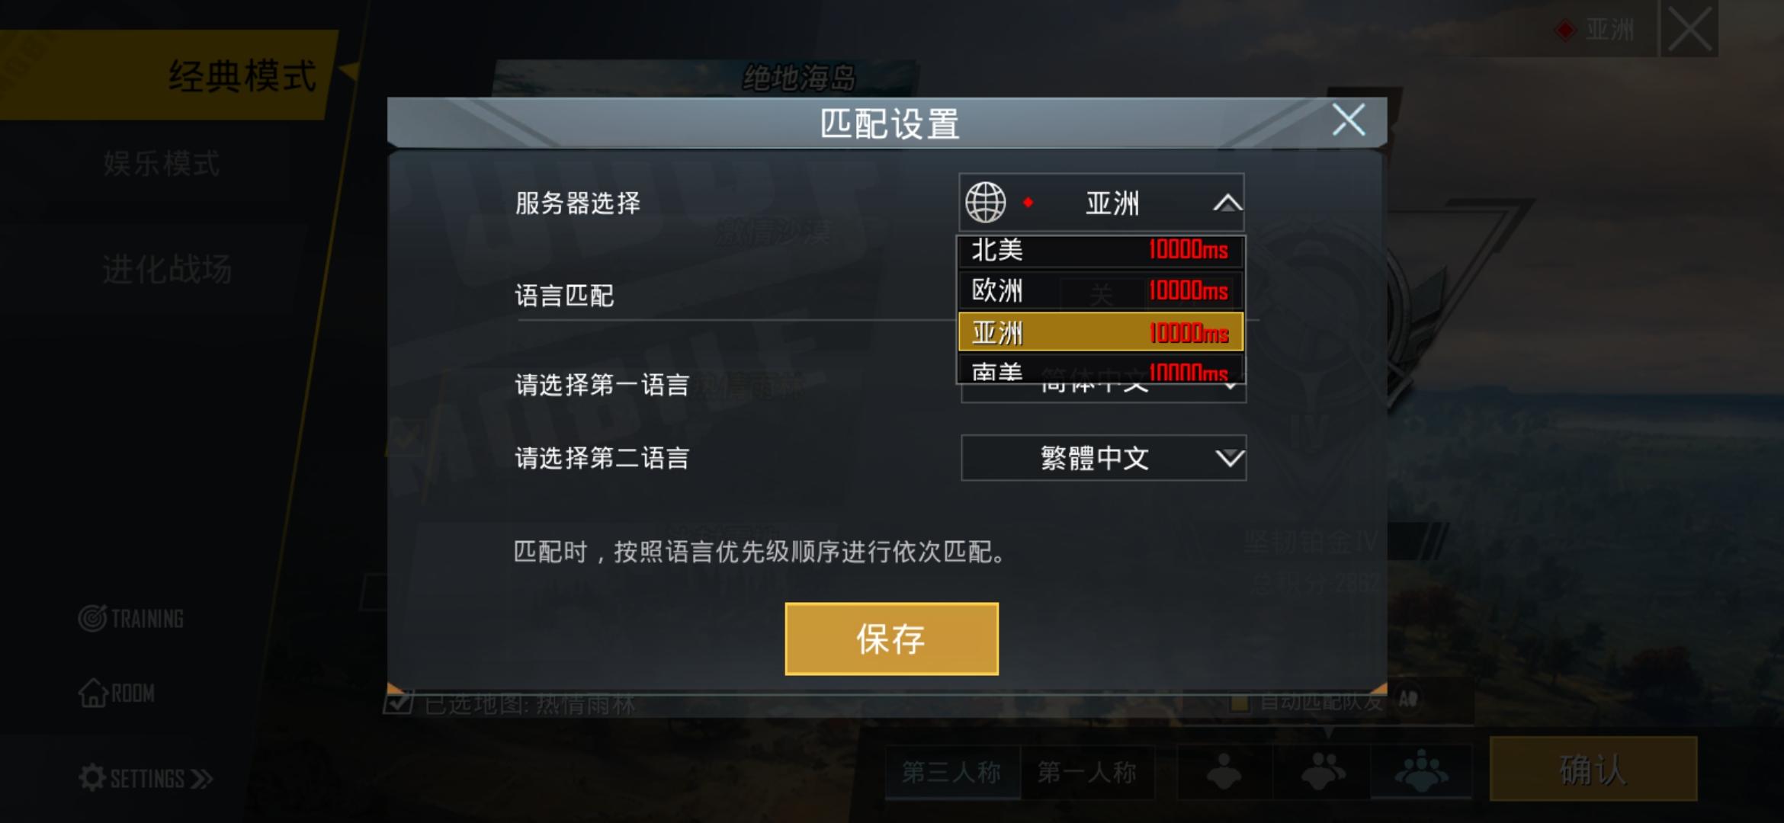Click the globe icon in server selector

tap(985, 203)
